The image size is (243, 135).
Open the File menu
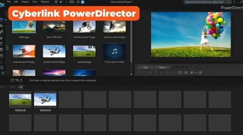pos(9,2)
